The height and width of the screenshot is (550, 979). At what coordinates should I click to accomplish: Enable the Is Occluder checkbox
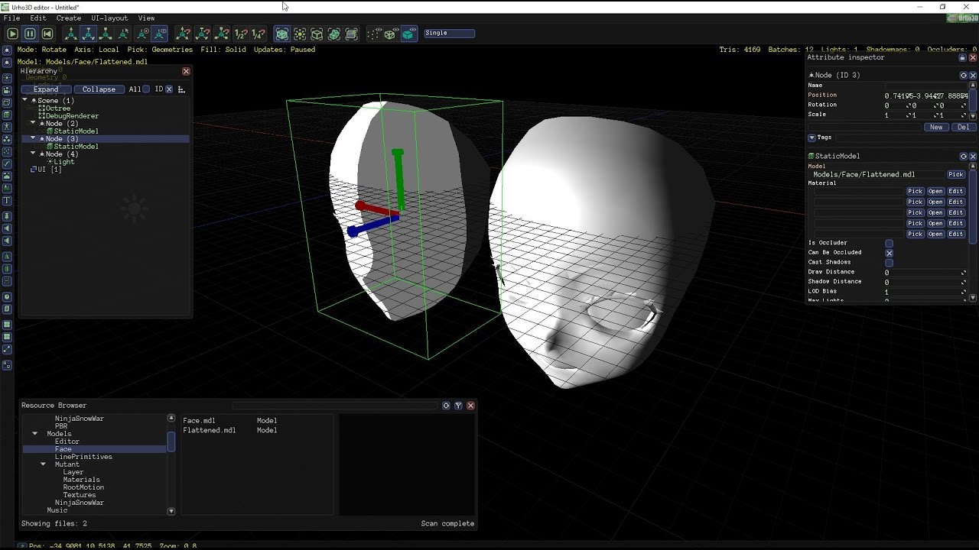pyautogui.click(x=889, y=243)
